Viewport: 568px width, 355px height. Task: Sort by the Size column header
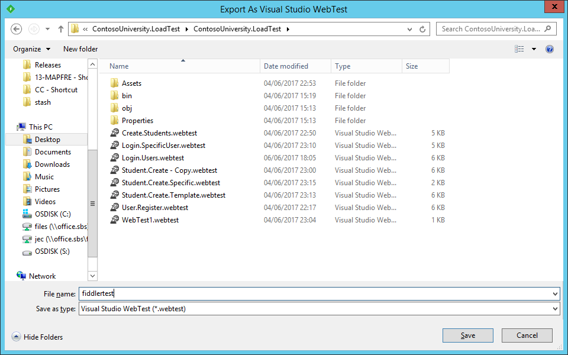(x=425, y=66)
